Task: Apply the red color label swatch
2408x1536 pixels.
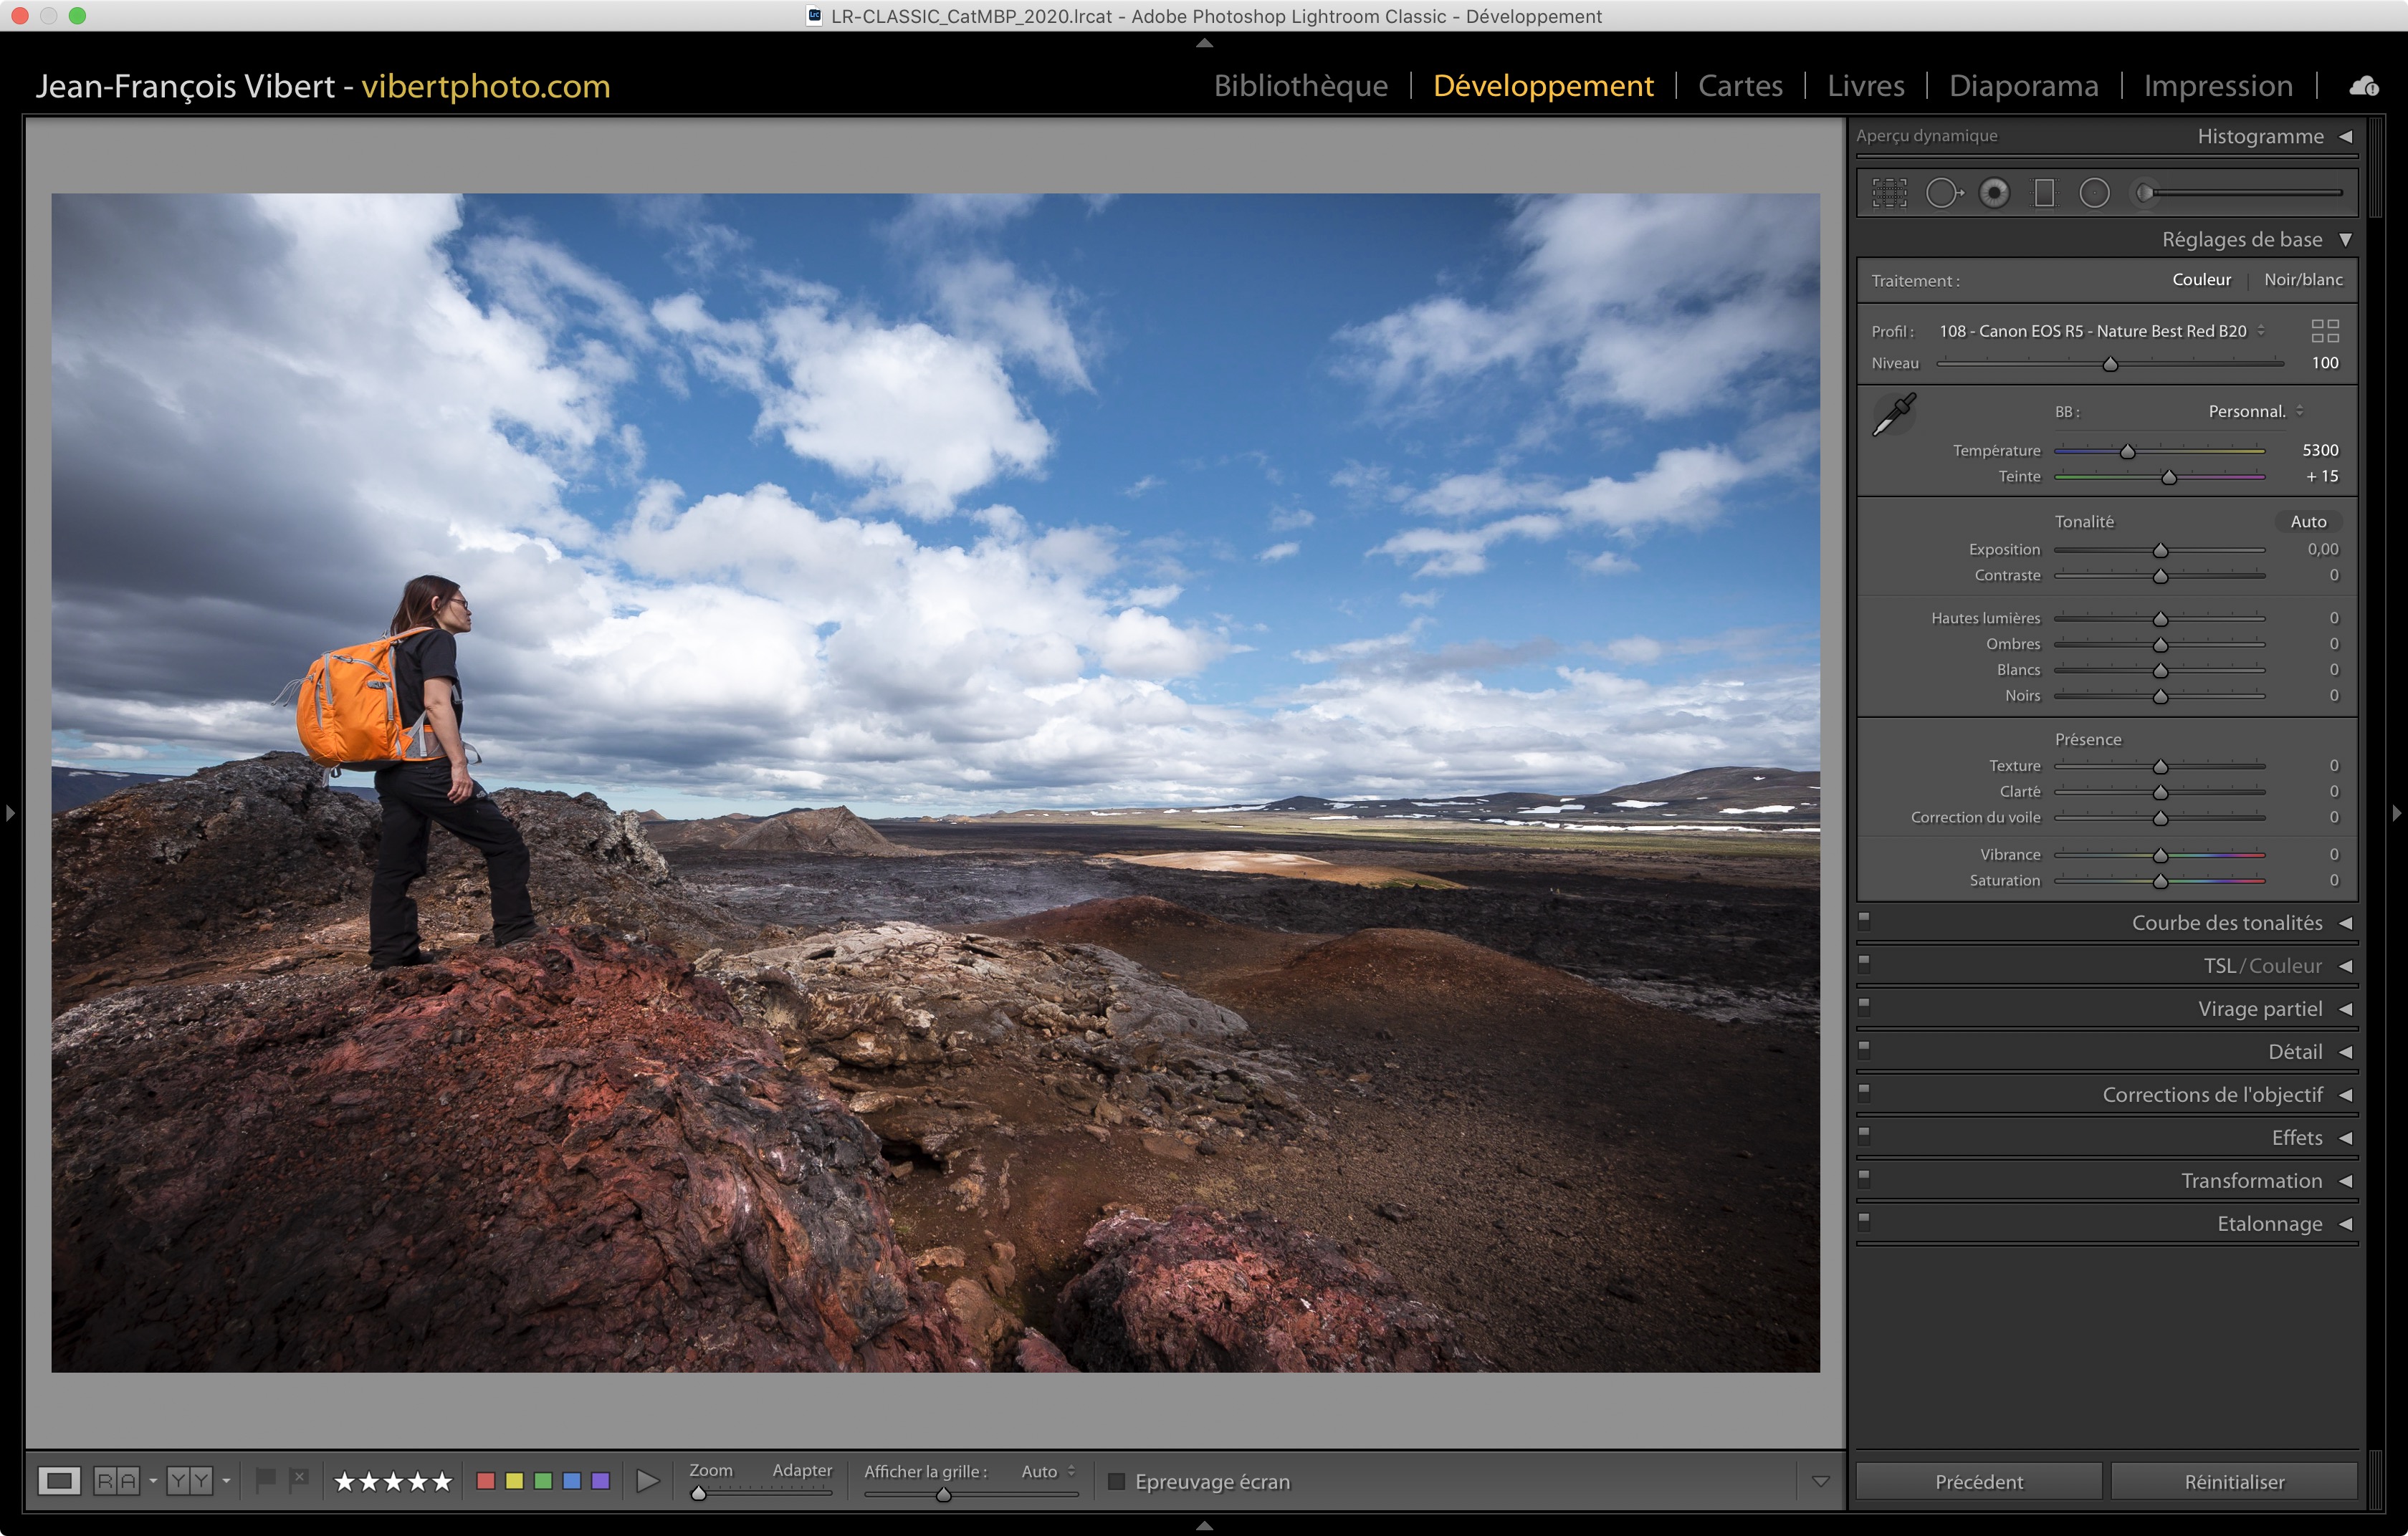Action: [486, 1481]
